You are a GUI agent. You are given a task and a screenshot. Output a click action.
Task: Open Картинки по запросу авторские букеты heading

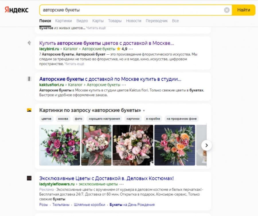pos(90,110)
